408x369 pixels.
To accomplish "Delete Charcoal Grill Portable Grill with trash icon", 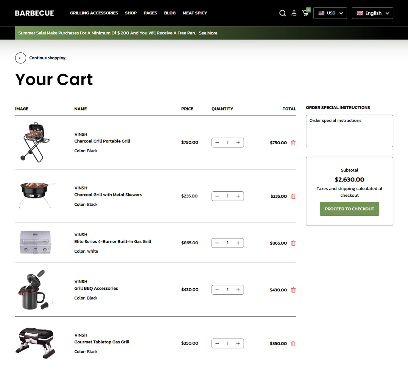I will pyautogui.click(x=293, y=143).
